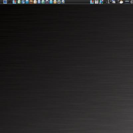The image size is (133, 133).
Task: Launch the orange eye image viewer icon
Action: (31, 2)
